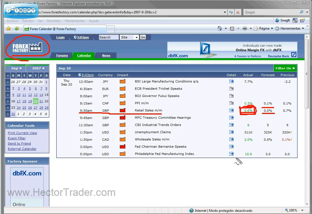Open detail folder for CBI Industrial Trends Orders
Screen dimensions: 312x214
click(x=231, y=125)
